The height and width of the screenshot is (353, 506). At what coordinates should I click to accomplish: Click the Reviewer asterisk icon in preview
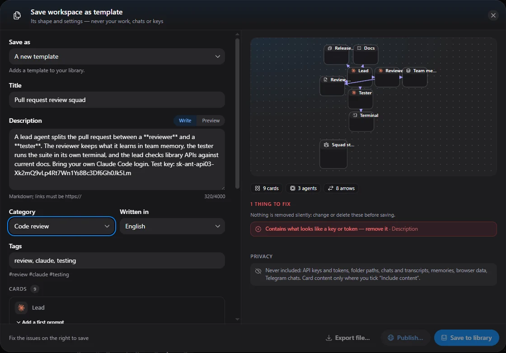381,70
